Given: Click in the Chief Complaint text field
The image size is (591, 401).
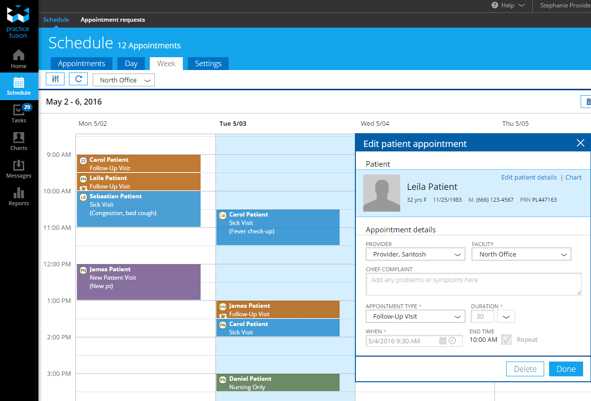Looking at the screenshot, I should (473, 284).
